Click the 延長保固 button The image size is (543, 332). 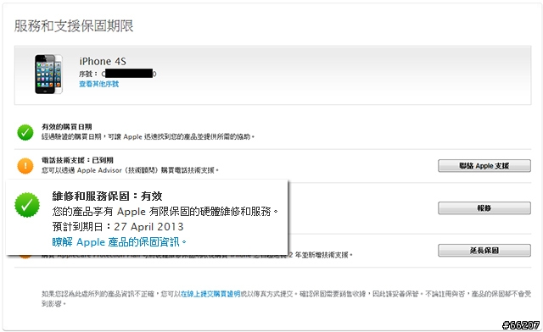point(484,250)
